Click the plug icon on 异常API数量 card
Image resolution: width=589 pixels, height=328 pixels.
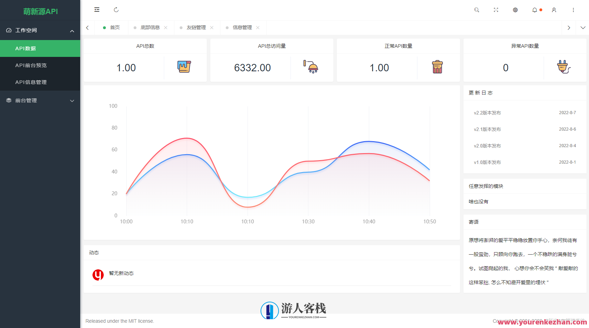pos(563,66)
